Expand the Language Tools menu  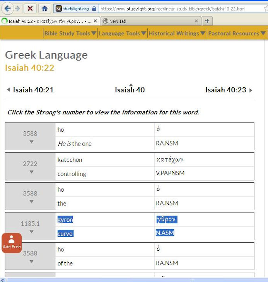pos(122,34)
